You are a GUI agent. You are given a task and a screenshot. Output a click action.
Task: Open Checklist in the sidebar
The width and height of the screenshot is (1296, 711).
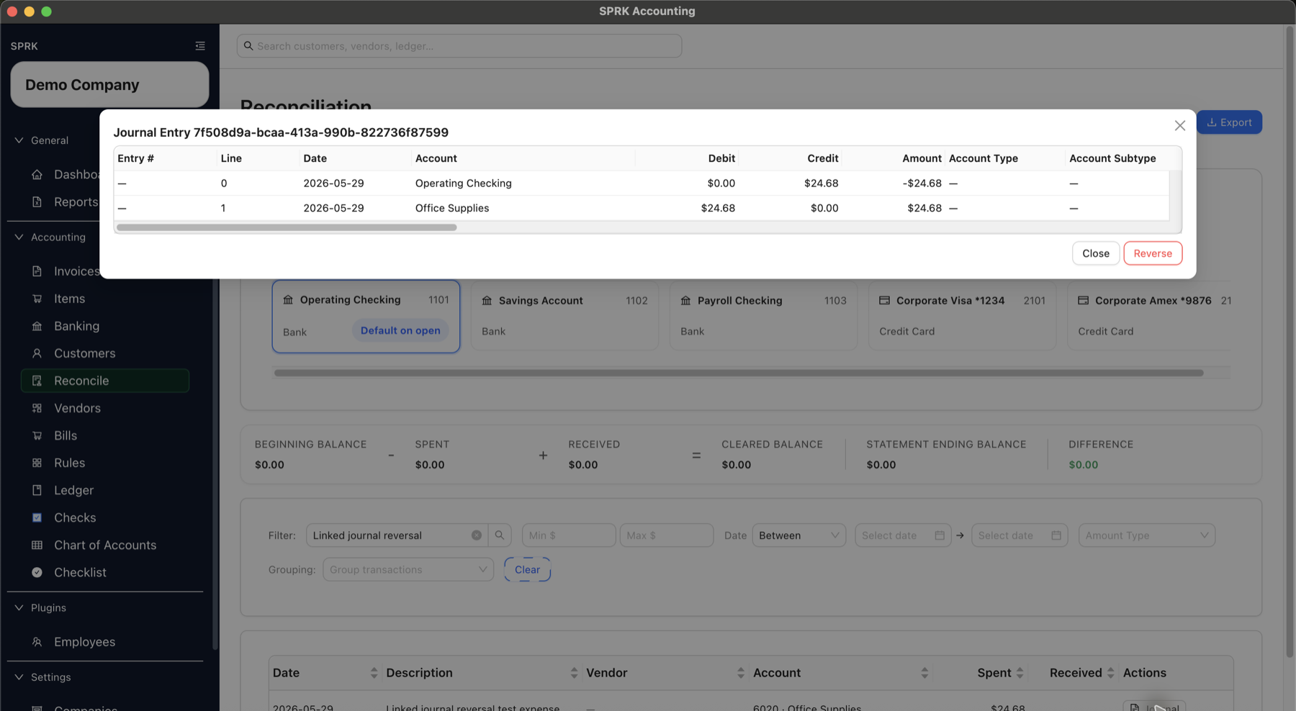pos(80,572)
